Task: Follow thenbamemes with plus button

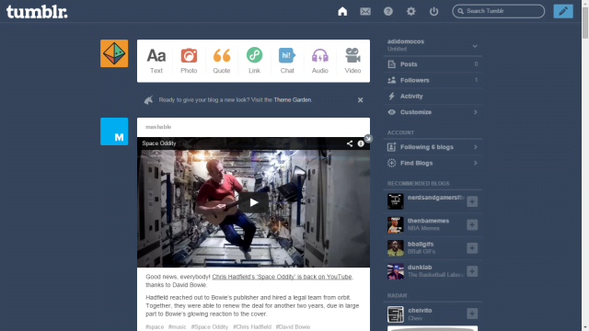Action: click(x=472, y=224)
